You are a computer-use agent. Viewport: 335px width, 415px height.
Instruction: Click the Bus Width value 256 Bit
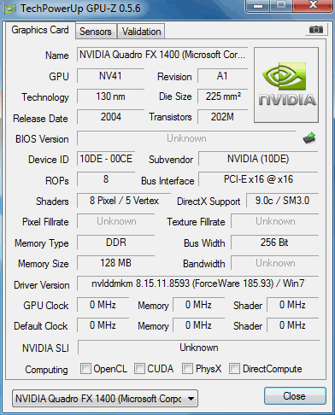coord(275,243)
